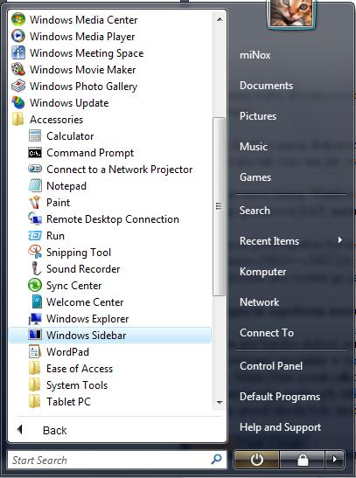356x478 pixels.
Task: Start Windows Movie Maker icon
Action: [x=18, y=69]
